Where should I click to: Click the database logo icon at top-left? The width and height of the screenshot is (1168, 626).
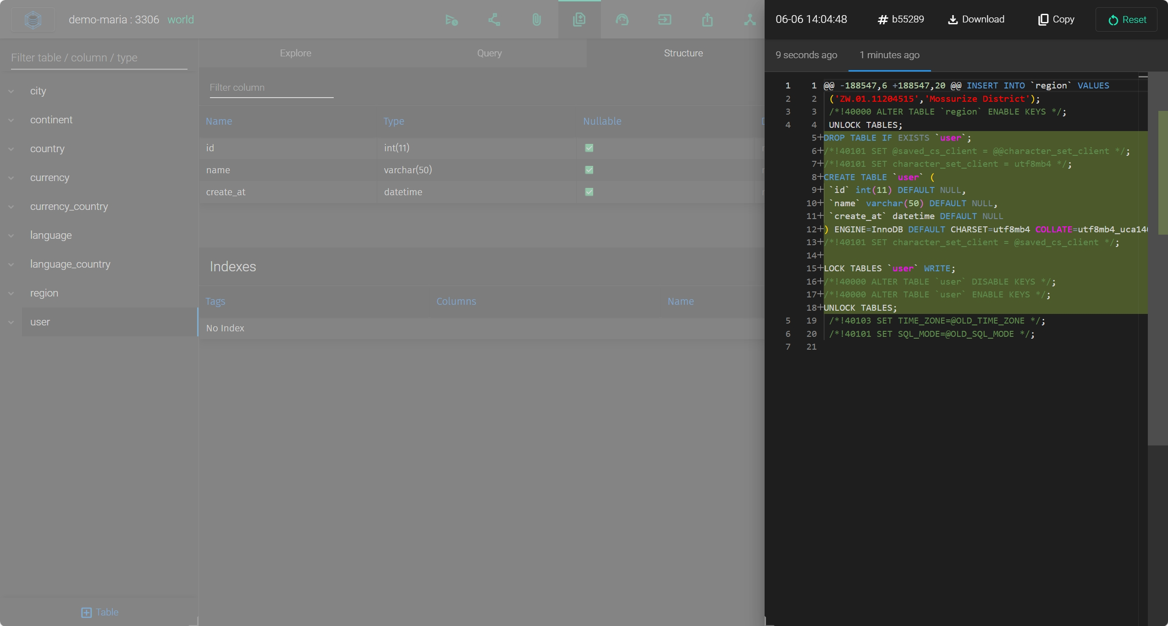(x=33, y=20)
